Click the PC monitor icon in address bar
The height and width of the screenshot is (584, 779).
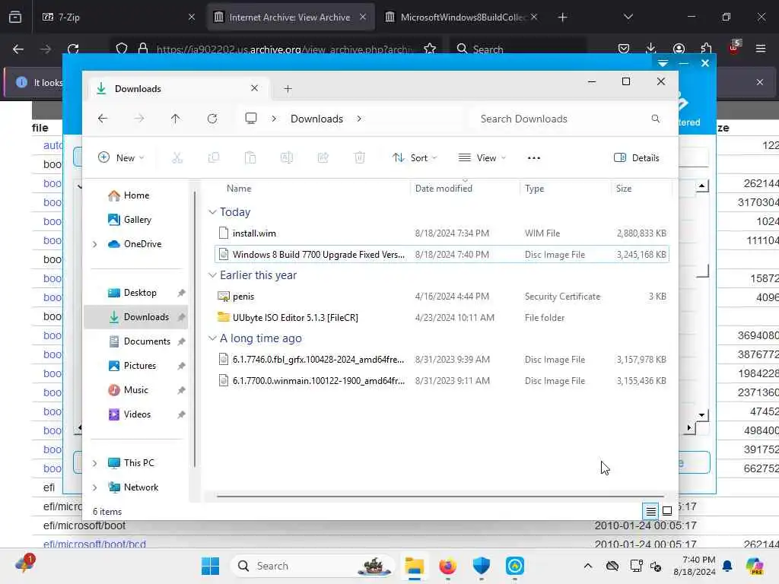click(251, 118)
